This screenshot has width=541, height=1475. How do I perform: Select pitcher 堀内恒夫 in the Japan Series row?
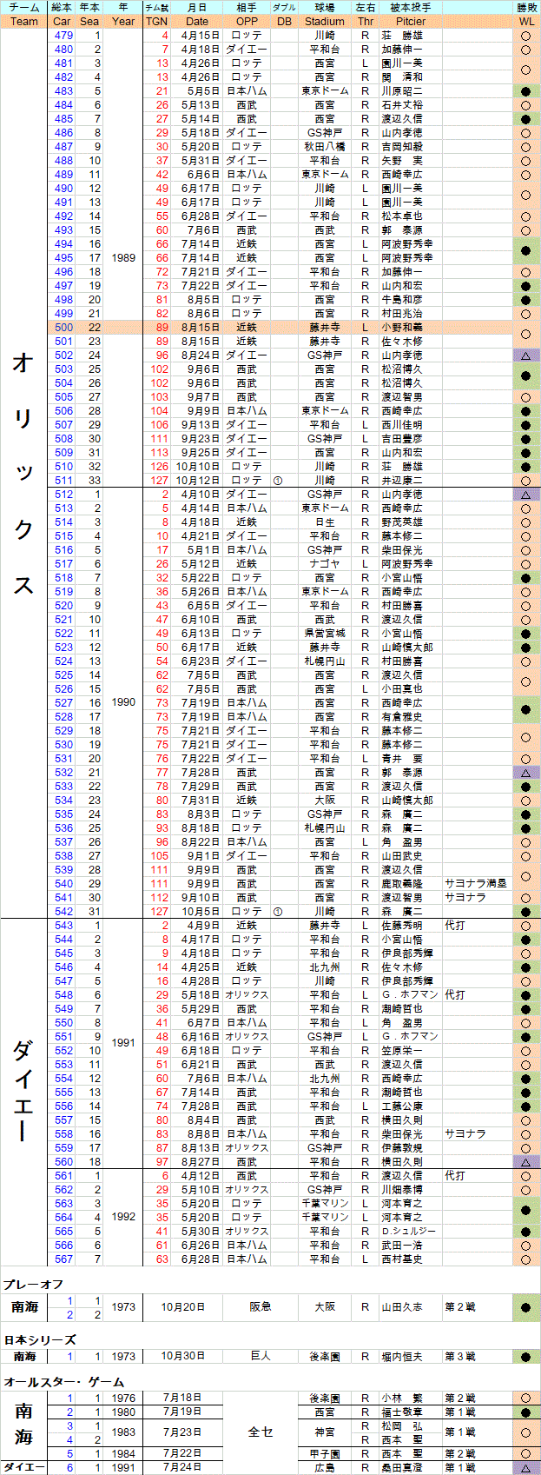(401, 1357)
